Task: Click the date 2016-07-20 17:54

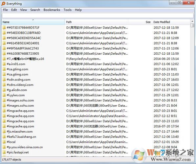Action: pyautogui.click(x=166, y=126)
